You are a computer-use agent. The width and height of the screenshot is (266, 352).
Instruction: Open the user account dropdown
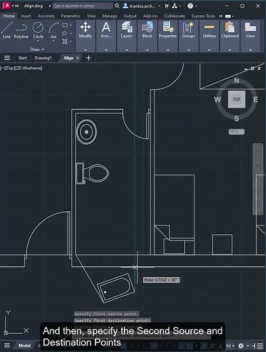141,6
